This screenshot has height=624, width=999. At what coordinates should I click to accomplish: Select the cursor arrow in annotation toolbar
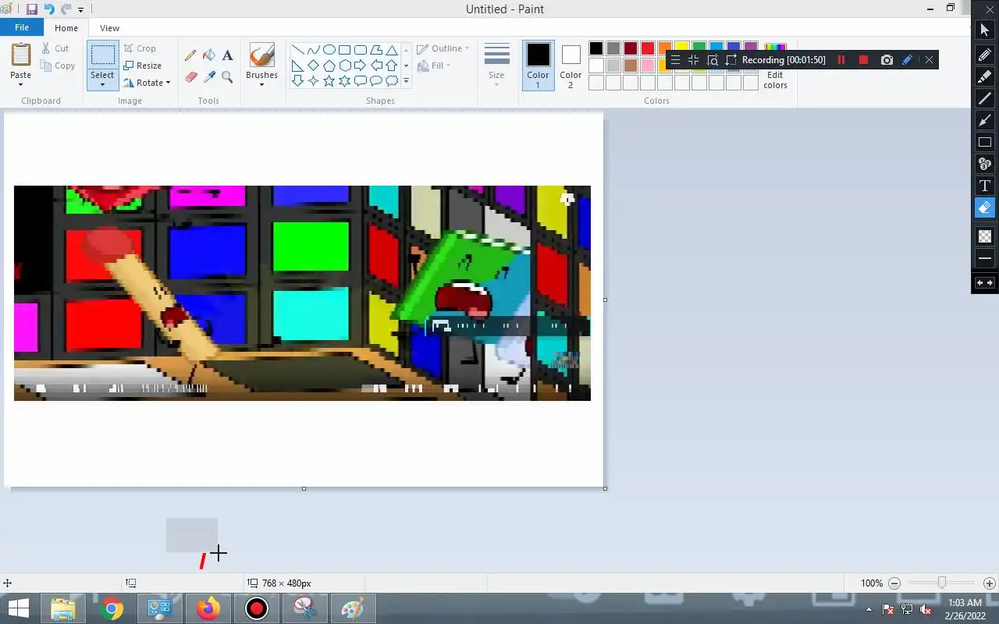pos(985,30)
